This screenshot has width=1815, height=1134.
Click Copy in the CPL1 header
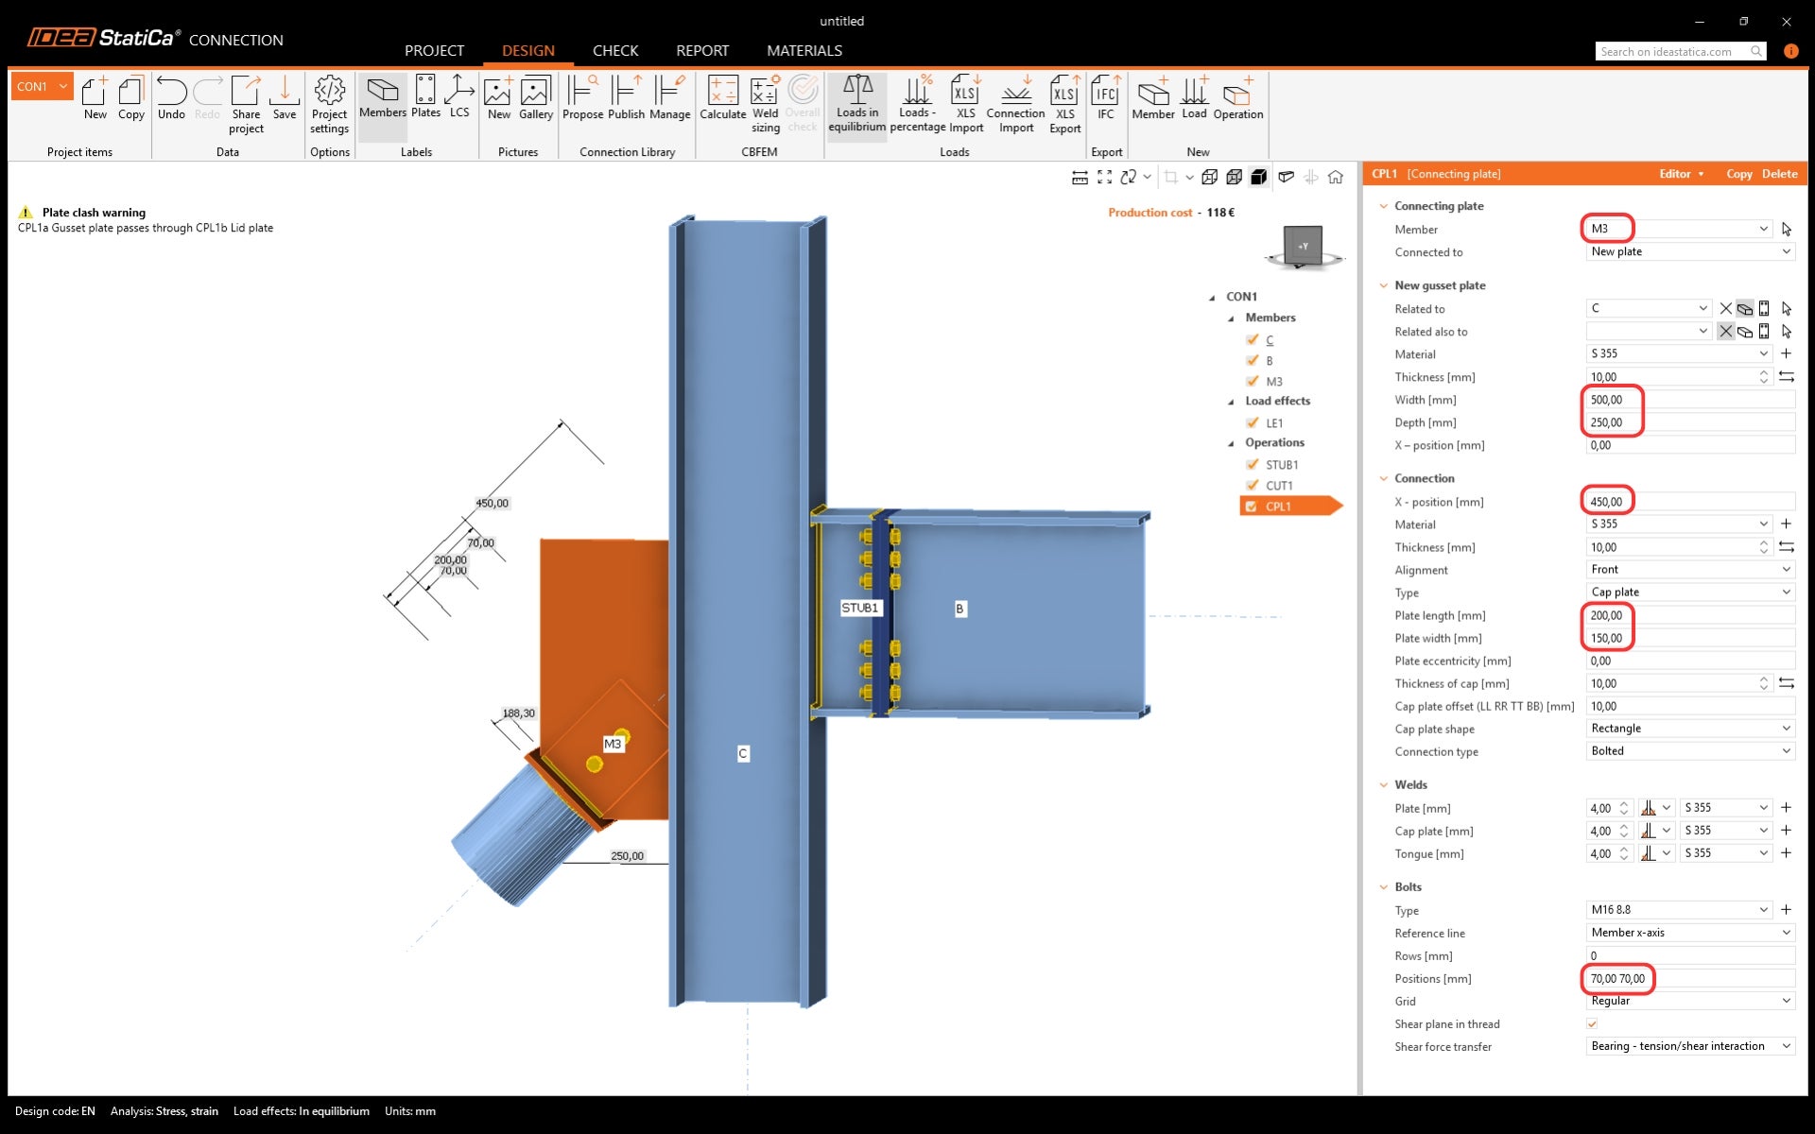click(x=1738, y=174)
